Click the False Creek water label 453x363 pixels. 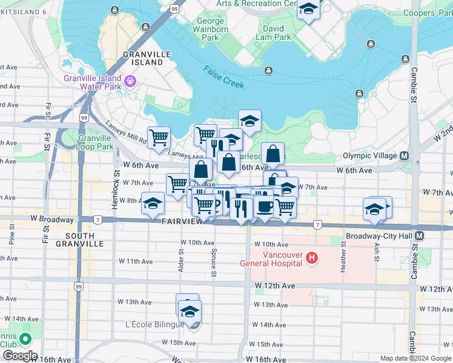pos(223,77)
